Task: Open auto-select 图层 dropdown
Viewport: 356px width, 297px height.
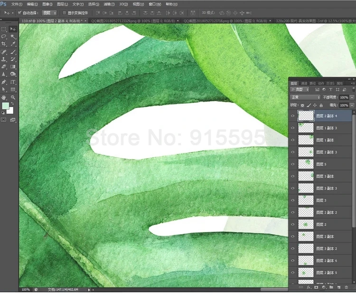Action: [x=49, y=13]
